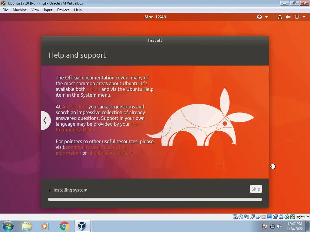Go to the previous installer slide
The height and width of the screenshot is (232, 310).
[45, 120]
